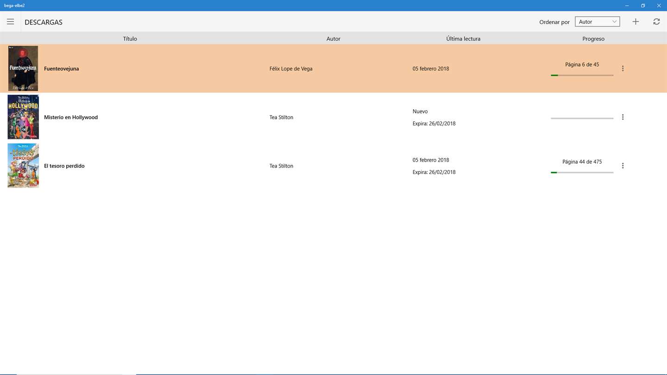
Task: Click the DESCARGAS page heading
Action: point(44,22)
